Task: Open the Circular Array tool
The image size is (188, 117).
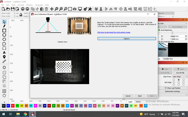Action: click(x=4, y=96)
